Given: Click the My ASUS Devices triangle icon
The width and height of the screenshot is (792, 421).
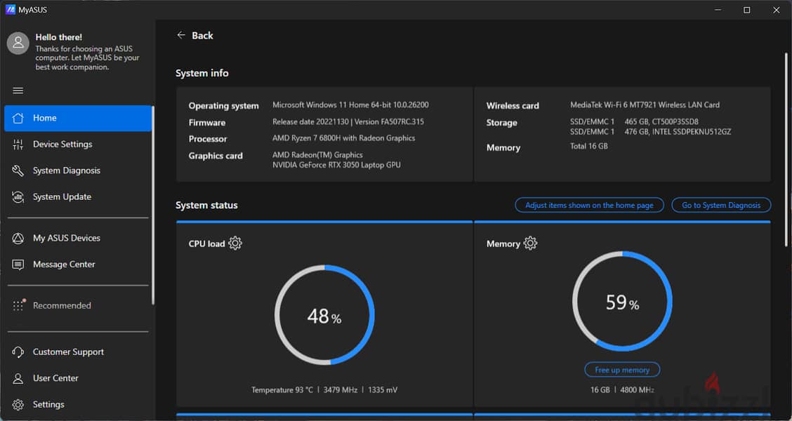Looking at the screenshot, I should (18, 239).
